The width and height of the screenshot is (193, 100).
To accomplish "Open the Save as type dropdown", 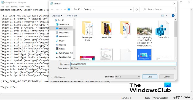I will (x=123, y=68).
